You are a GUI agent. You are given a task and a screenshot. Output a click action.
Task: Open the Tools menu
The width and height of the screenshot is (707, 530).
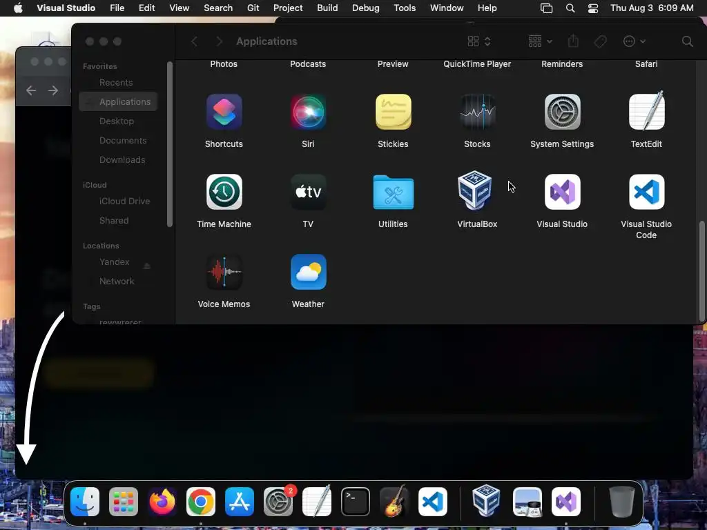coord(405,8)
